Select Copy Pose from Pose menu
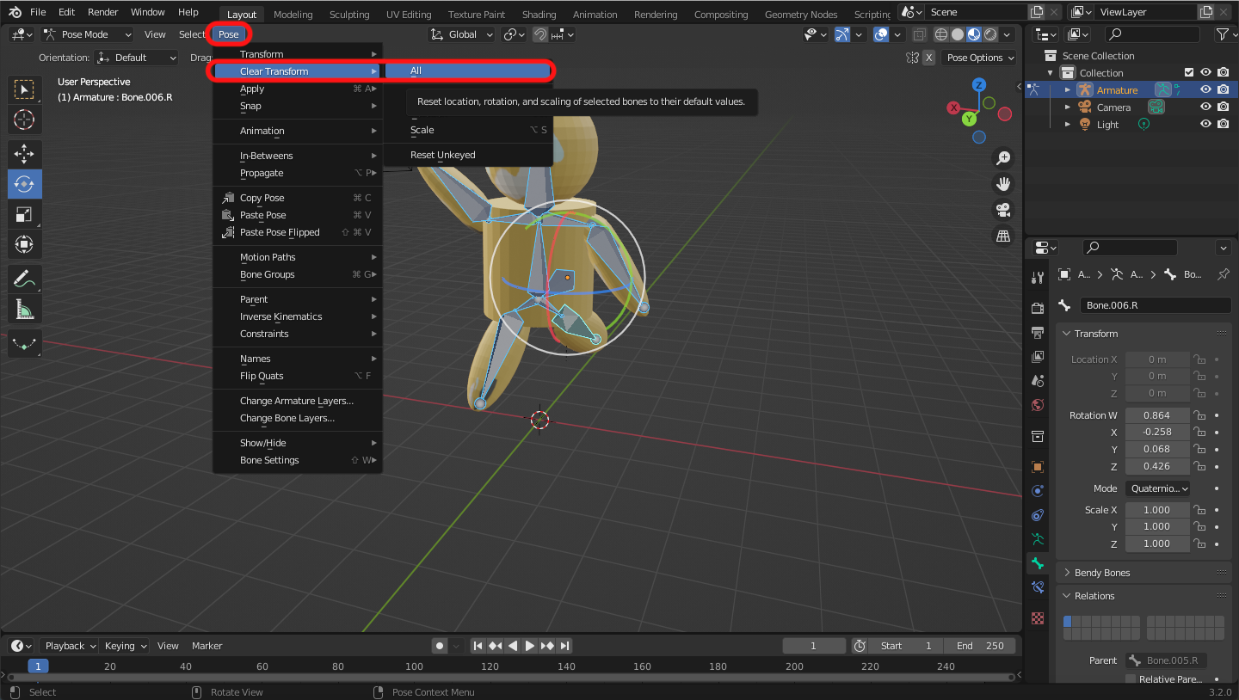 coord(298,198)
